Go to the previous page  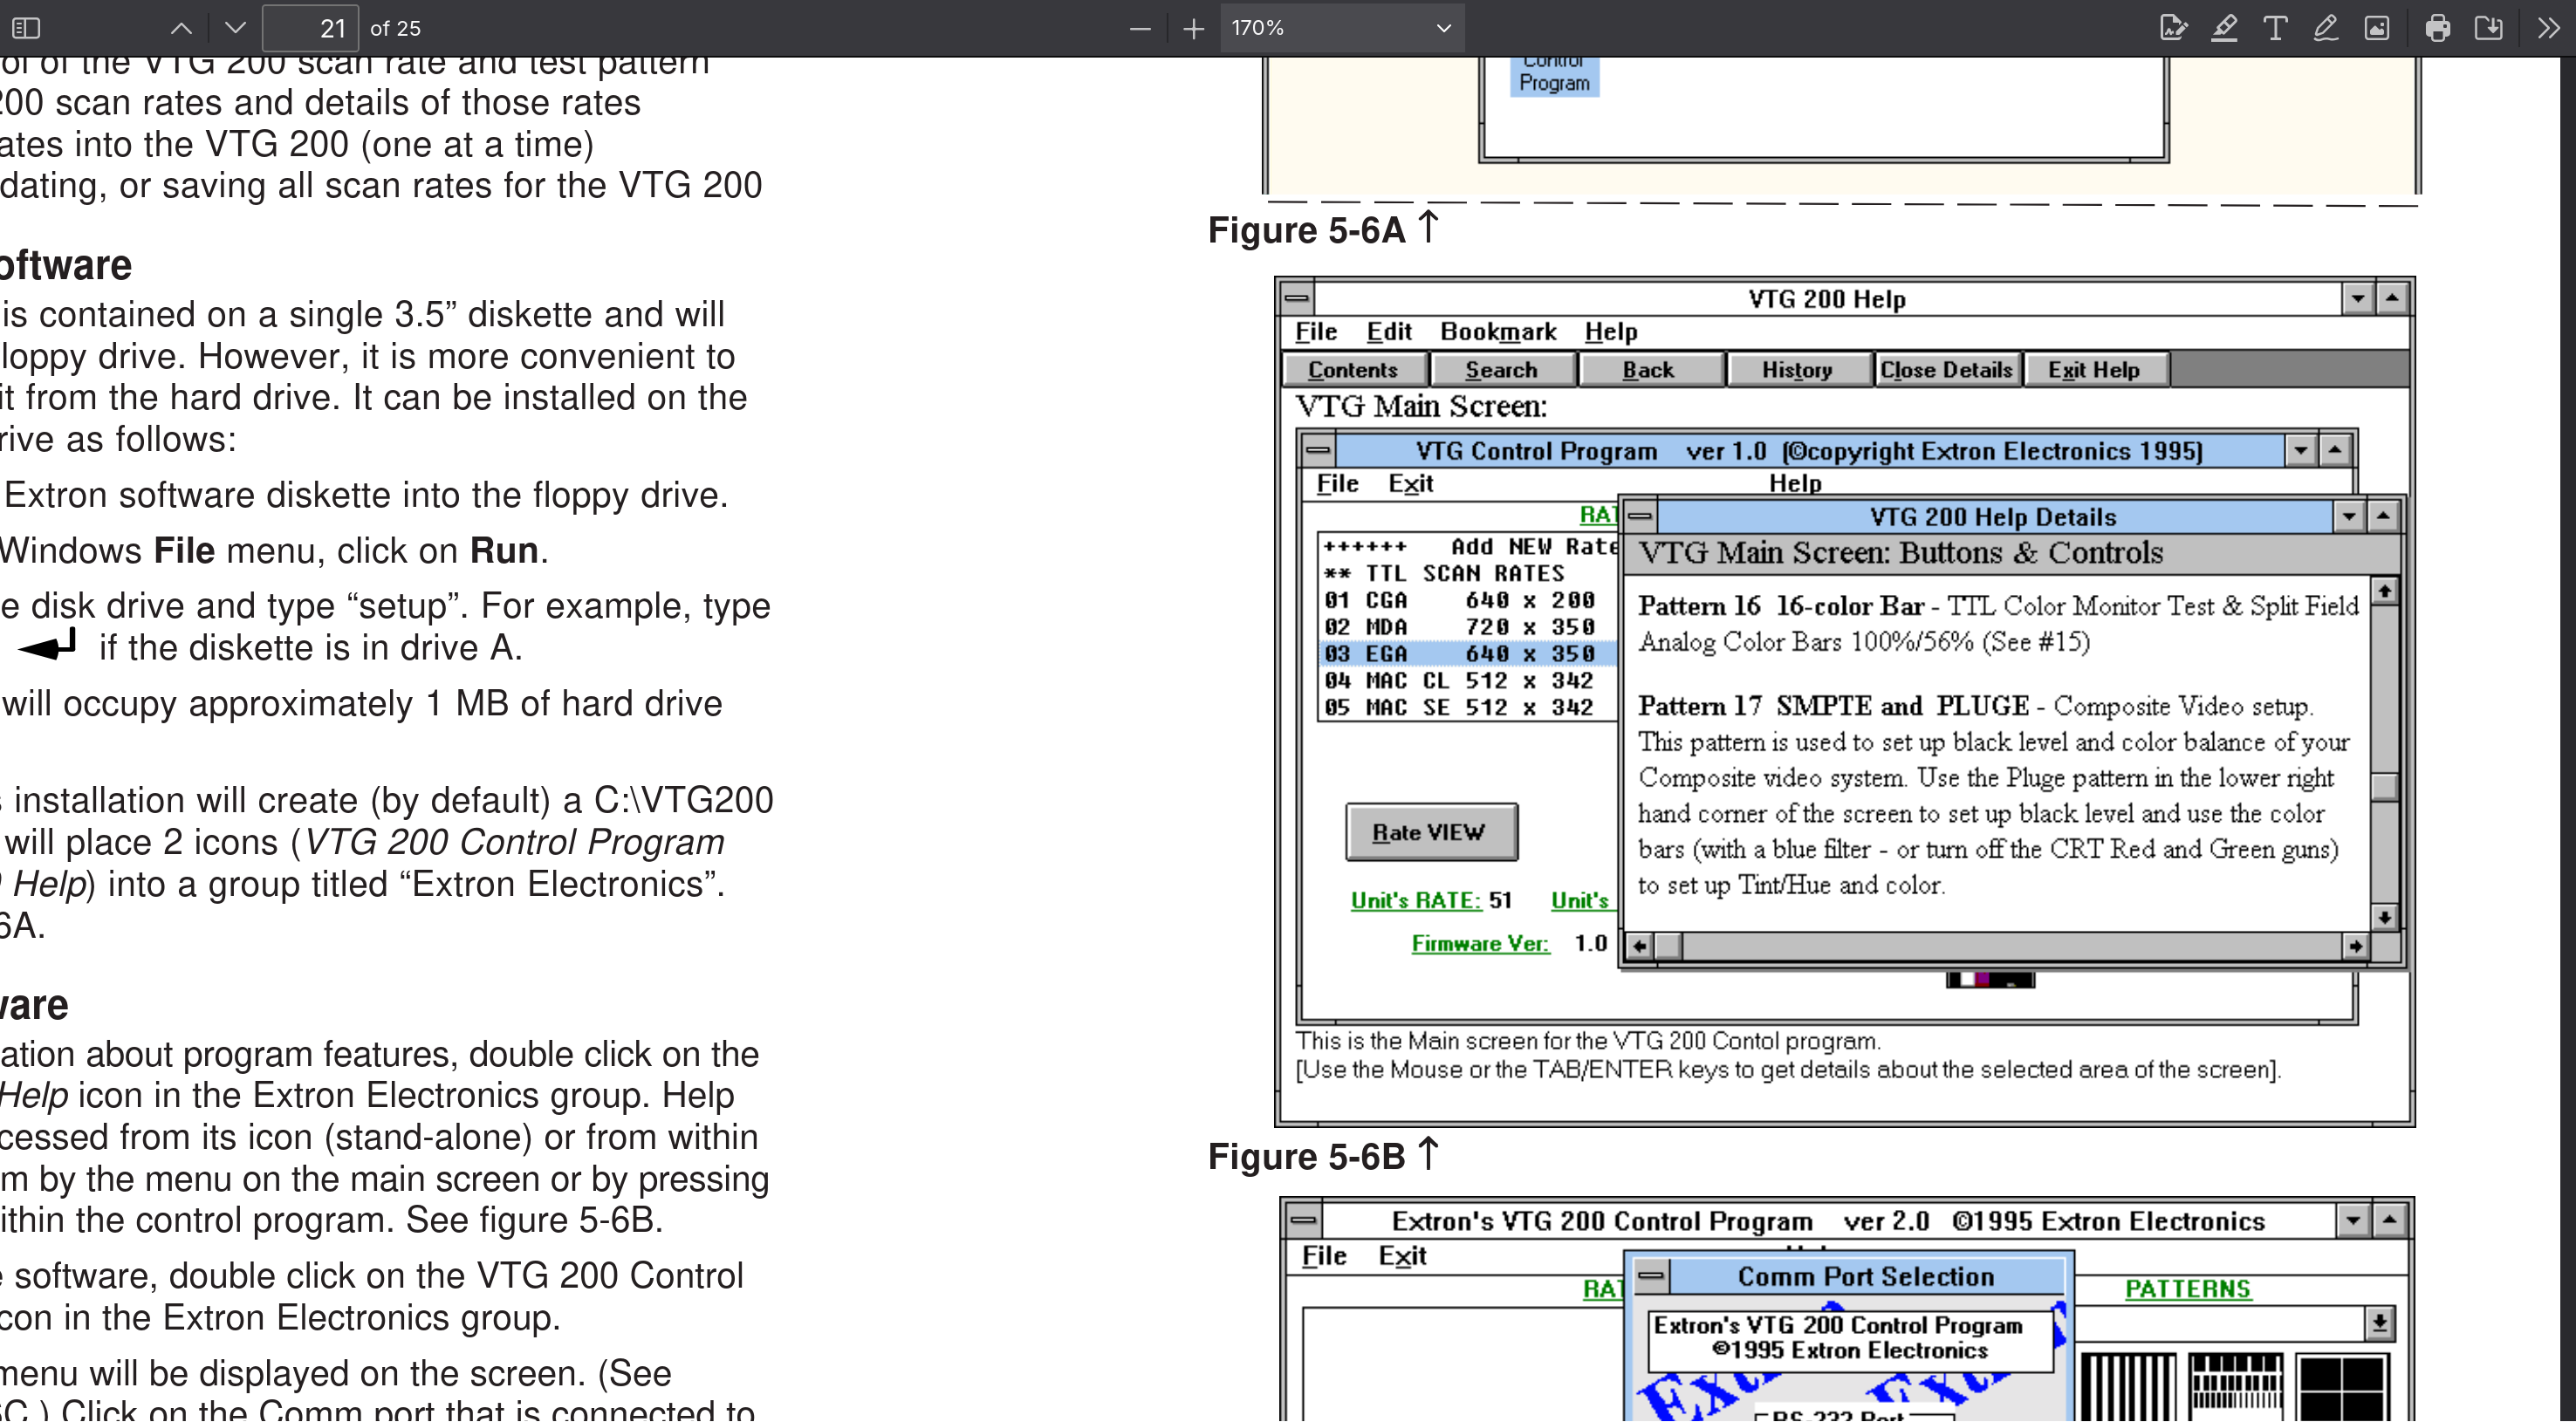click(x=181, y=28)
